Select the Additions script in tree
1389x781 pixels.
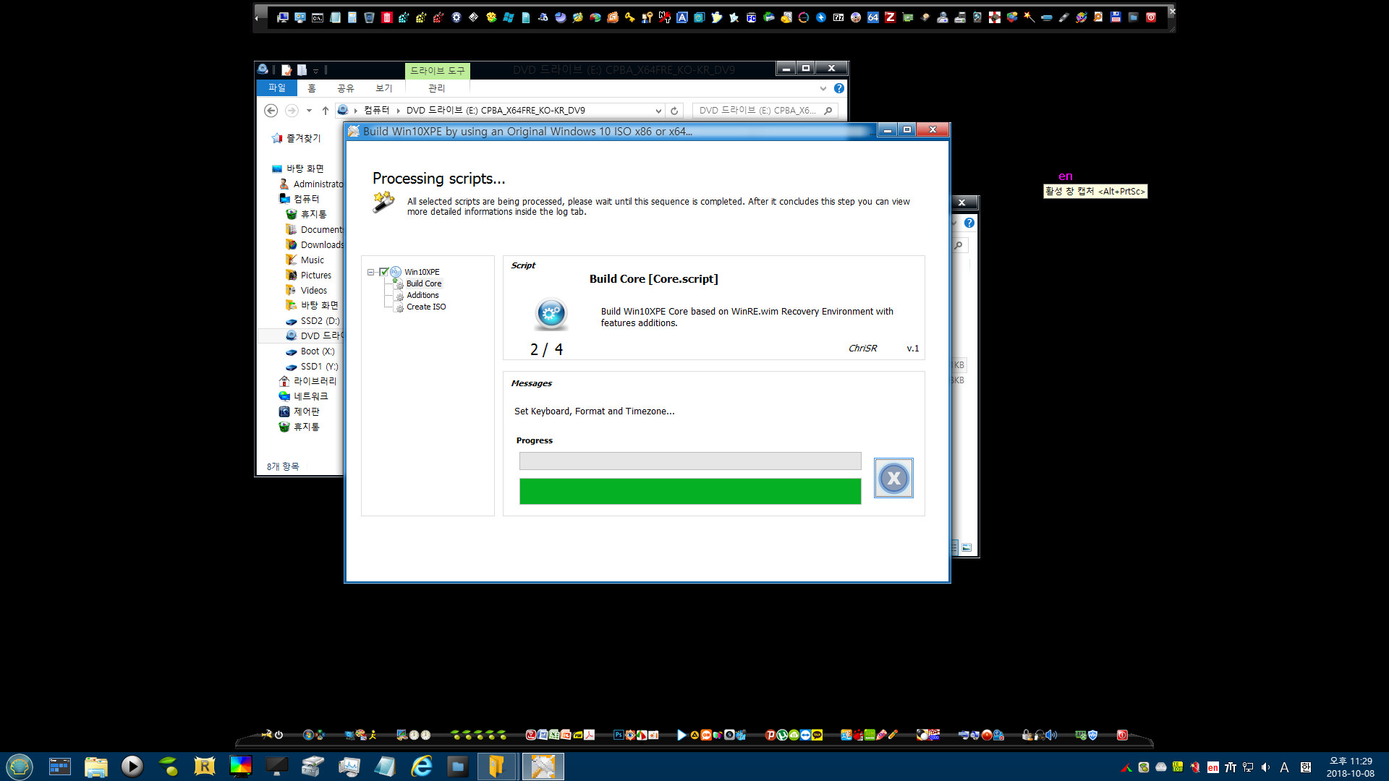(422, 295)
